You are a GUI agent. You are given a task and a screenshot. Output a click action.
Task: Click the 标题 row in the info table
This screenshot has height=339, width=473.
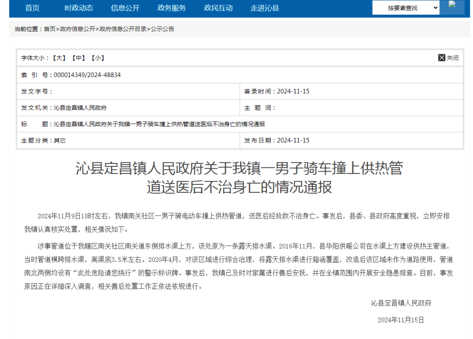[x=240, y=124]
